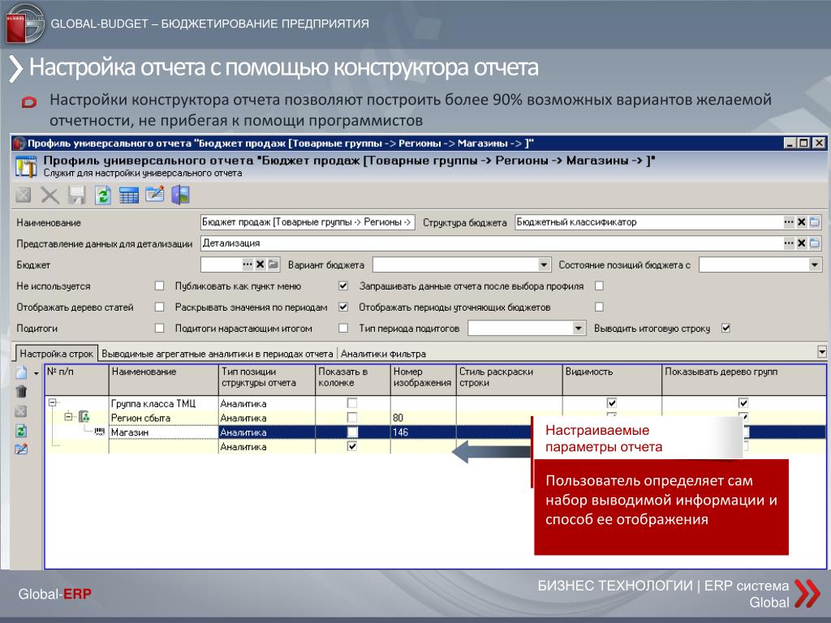Click the edit form with pencil toolbar icon
Viewport: 831px width, 623px height.
pyautogui.click(x=155, y=195)
